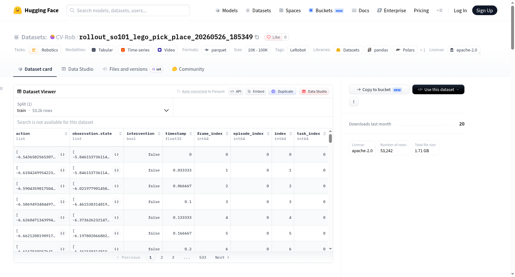Sort by the observation.state column

[x=120, y=134]
